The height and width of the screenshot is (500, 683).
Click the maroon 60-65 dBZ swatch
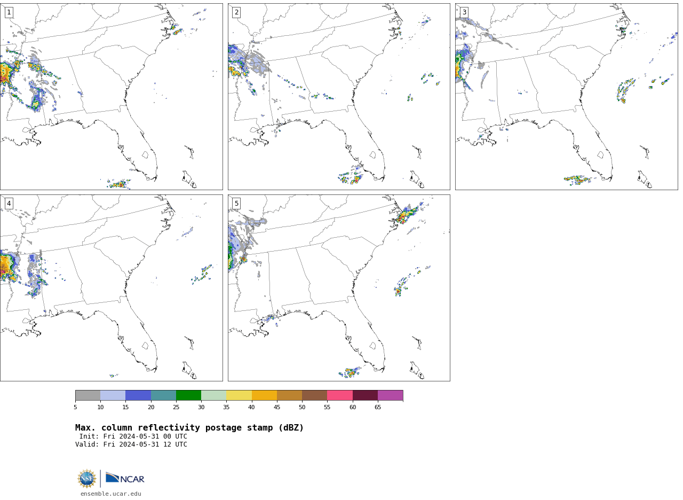tap(365, 395)
